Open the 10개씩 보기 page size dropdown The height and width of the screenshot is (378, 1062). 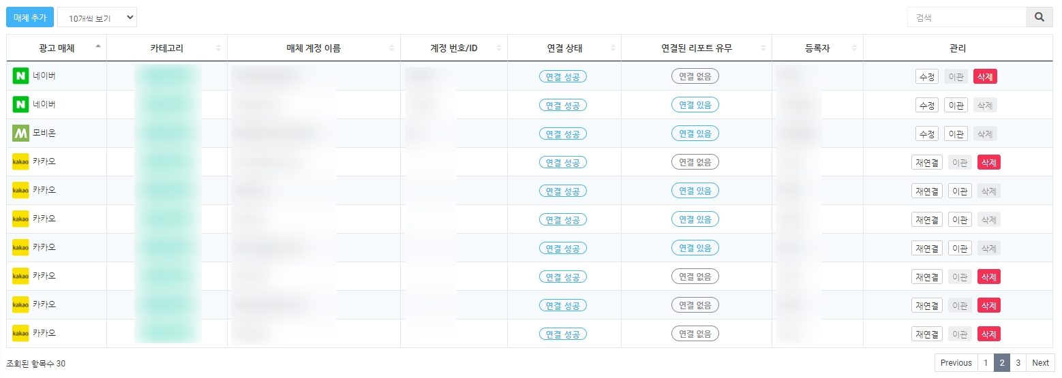tap(97, 18)
